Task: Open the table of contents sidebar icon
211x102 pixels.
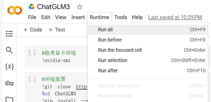Action: [x=9, y=34]
